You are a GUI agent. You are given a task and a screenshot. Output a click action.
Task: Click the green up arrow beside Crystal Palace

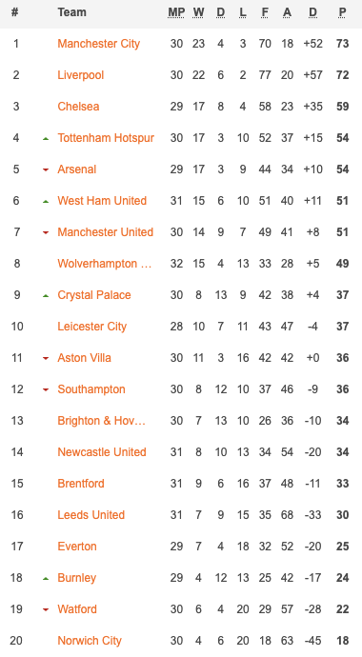tap(46, 295)
